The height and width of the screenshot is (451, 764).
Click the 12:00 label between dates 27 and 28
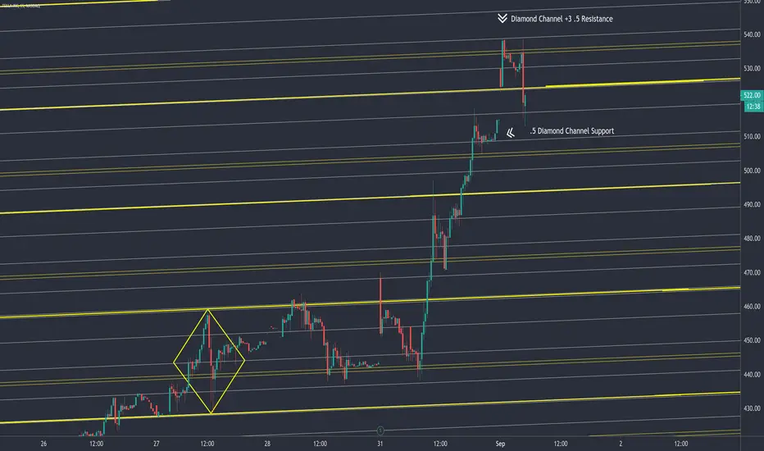point(207,444)
